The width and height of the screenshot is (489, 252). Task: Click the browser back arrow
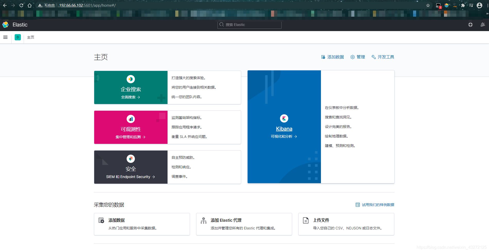click(5, 5)
